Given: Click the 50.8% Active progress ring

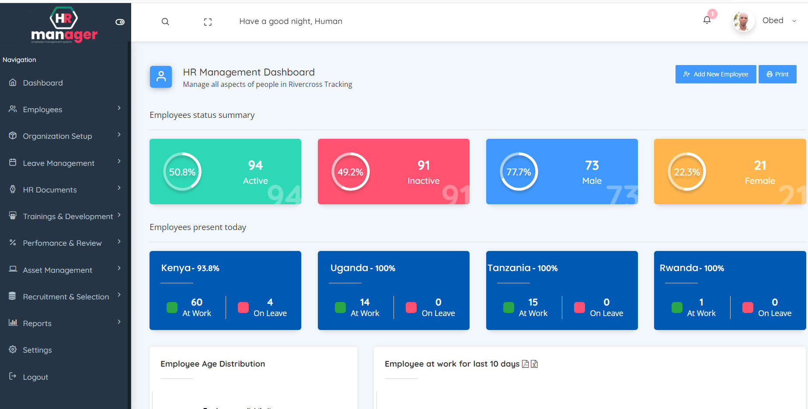Looking at the screenshot, I should click(x=182, y=172).
